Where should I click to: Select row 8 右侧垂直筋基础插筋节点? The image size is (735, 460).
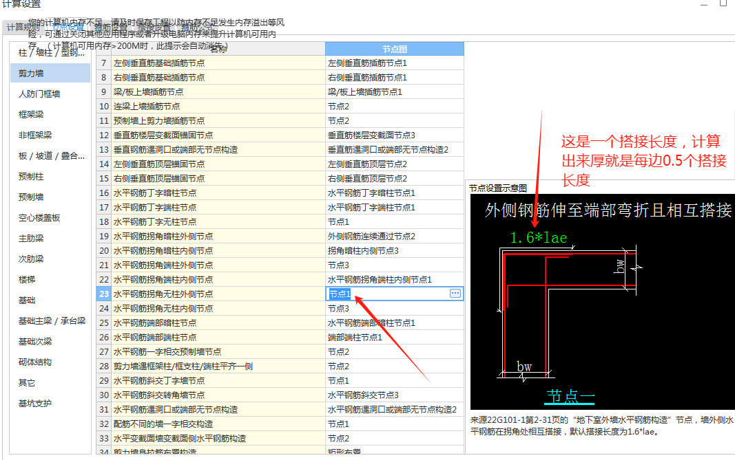(218, 77)
